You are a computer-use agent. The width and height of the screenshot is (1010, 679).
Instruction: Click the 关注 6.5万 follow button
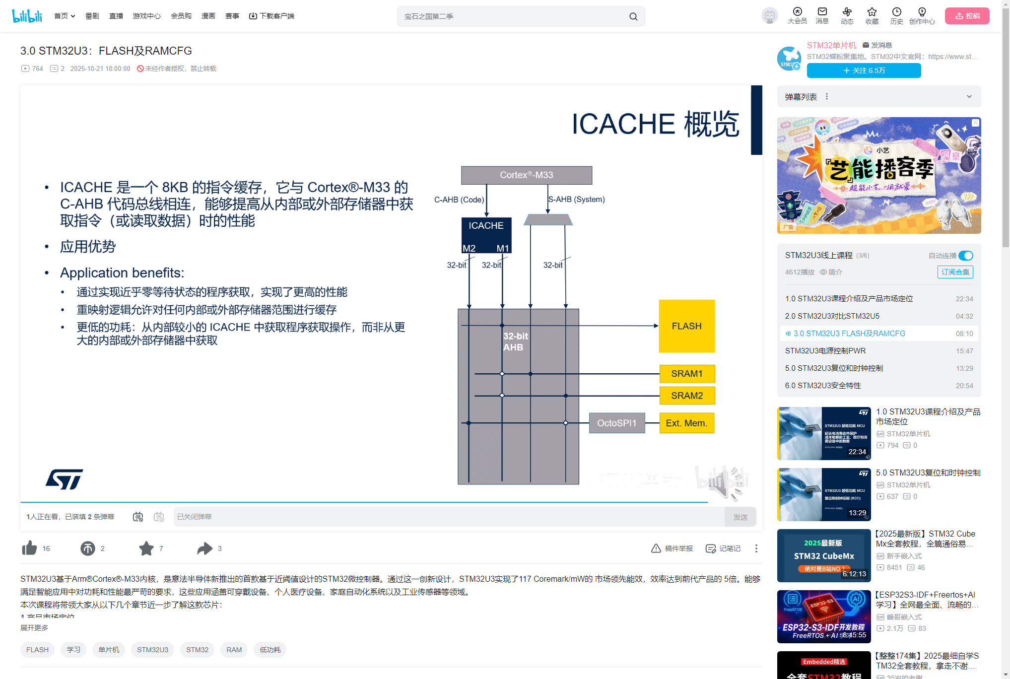point(864,70)
